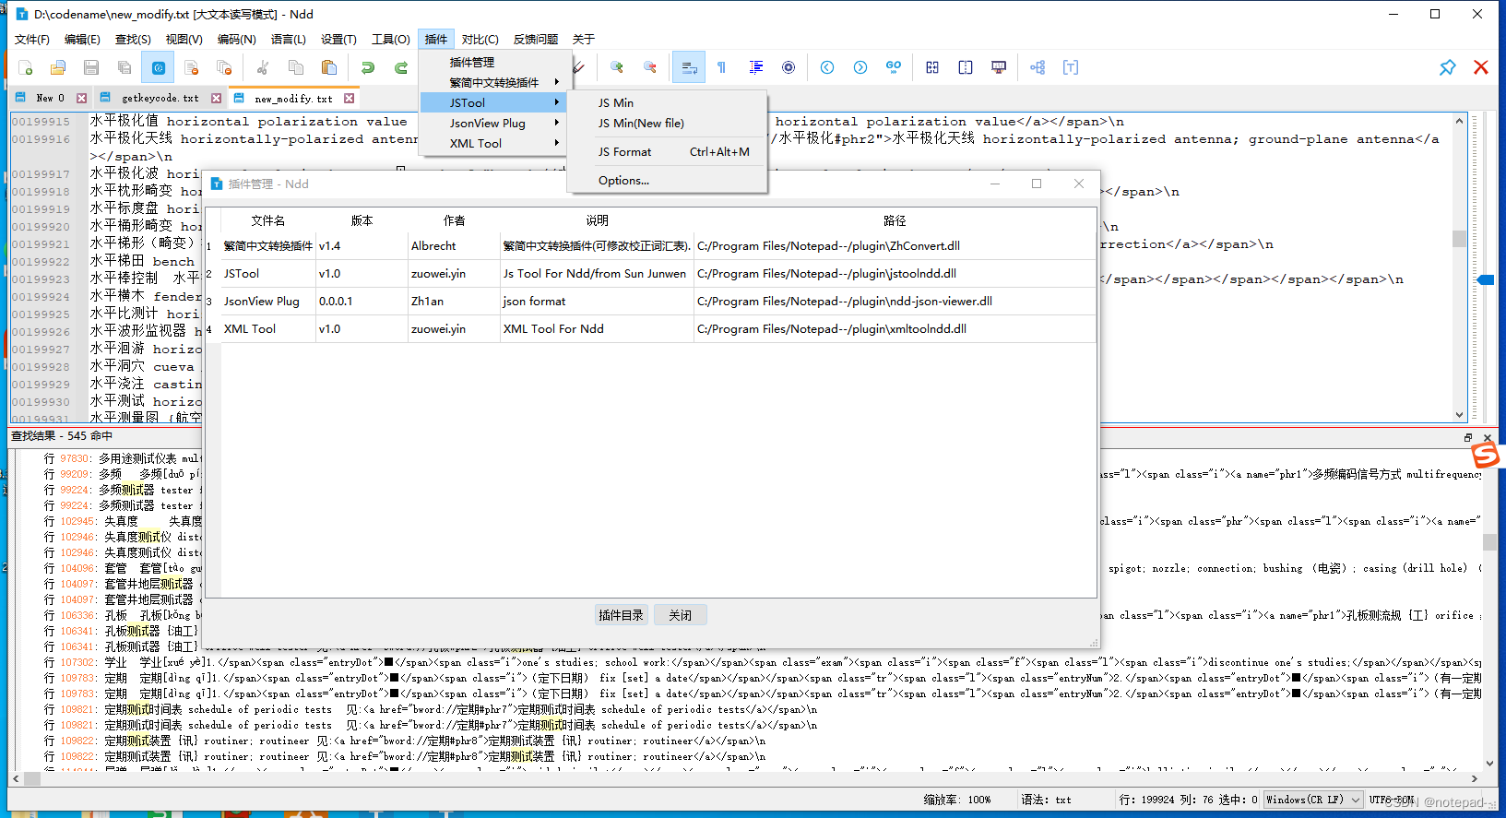Click the close all files icon
1506x818 pixels.
coord(224,67)
